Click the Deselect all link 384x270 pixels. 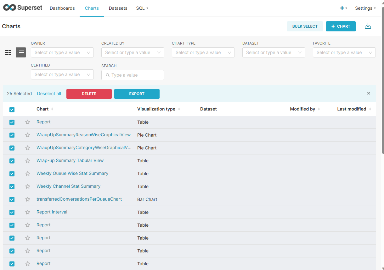point(49,94)
